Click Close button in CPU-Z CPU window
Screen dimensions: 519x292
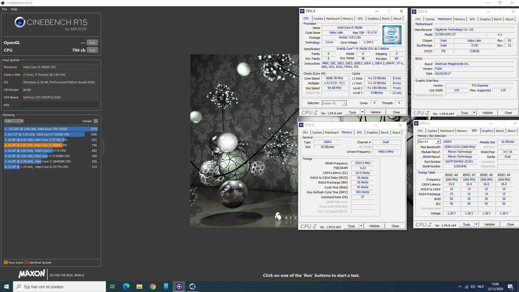(x=396, y=112)
